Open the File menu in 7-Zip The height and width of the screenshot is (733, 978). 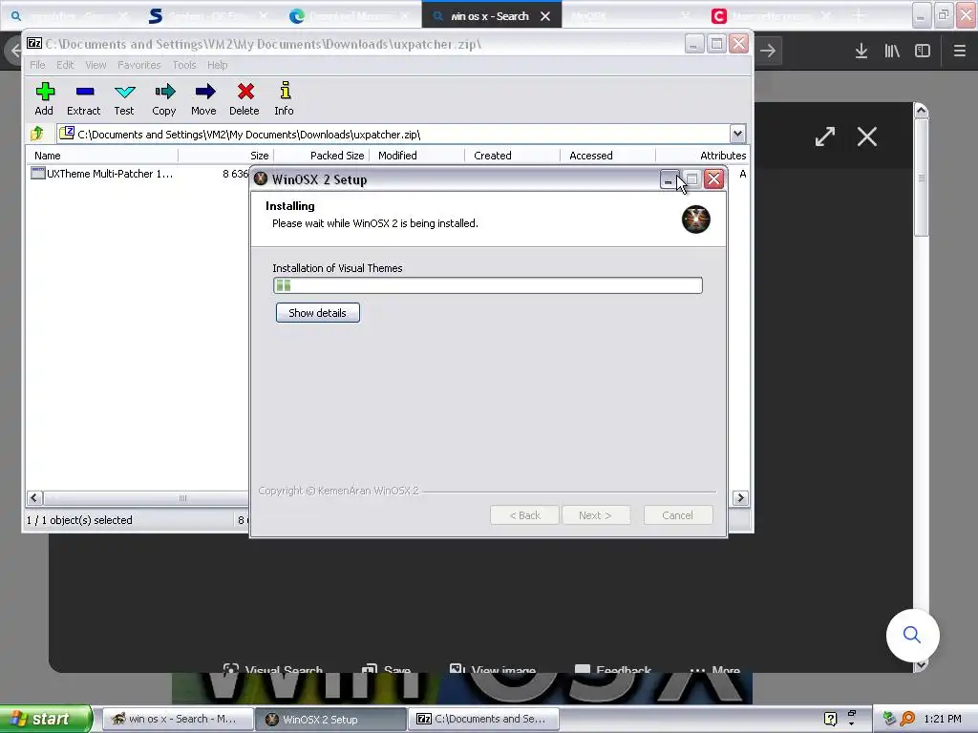coord(37,65)
